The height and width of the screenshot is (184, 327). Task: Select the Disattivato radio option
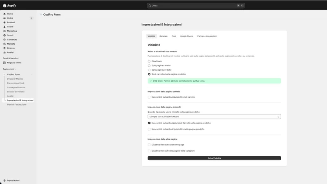coord(149,61)
